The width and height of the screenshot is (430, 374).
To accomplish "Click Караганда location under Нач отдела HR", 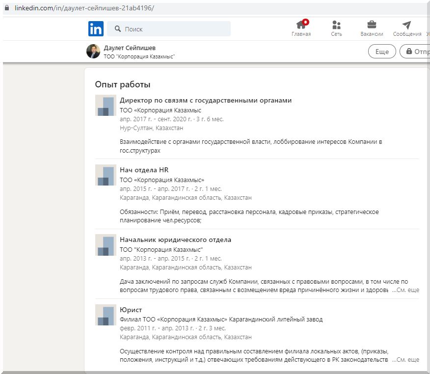I will (186, 198).
